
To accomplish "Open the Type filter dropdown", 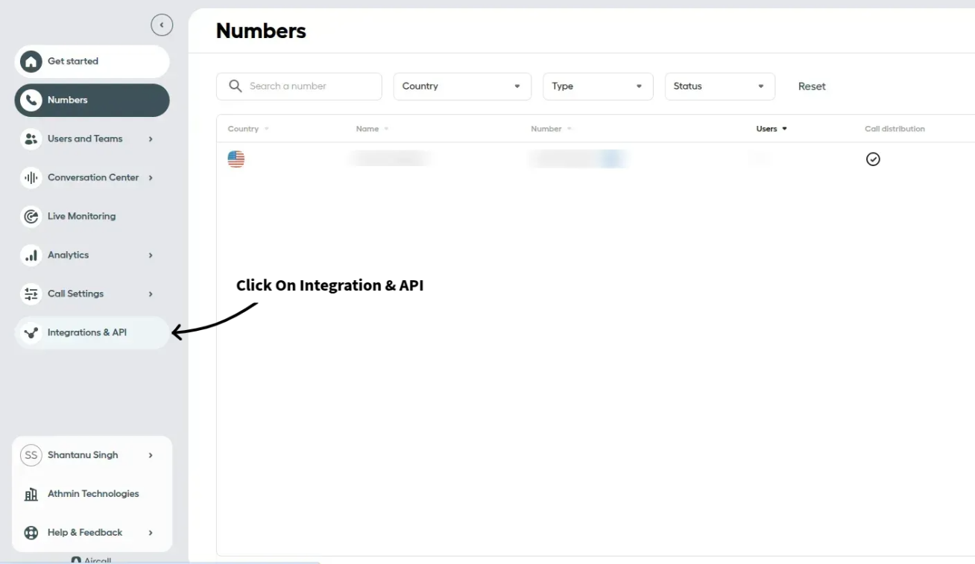I will pyautogui.click(x=598, y=86).
